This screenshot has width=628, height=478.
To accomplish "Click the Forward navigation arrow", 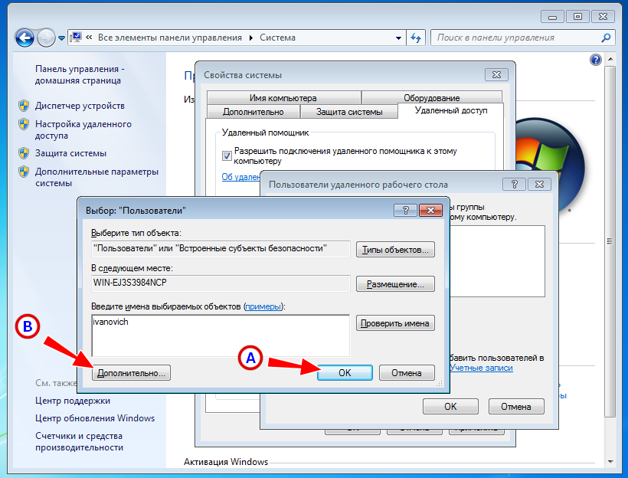I will coord(46,38).
